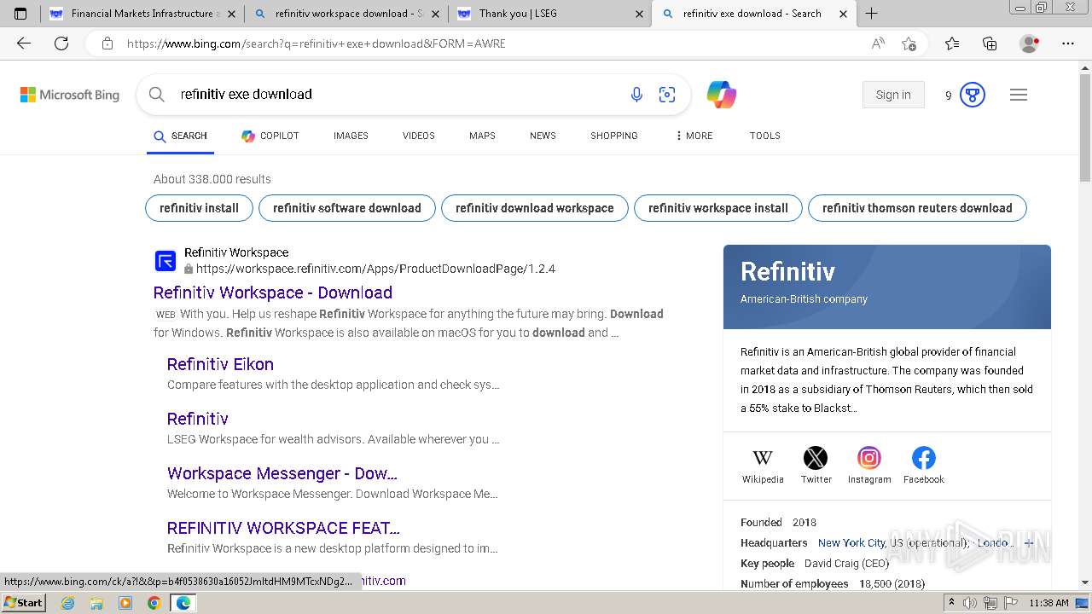Open browser Collections icon
The height and width of the screenshot is (614, 1092).
[990, 43]
